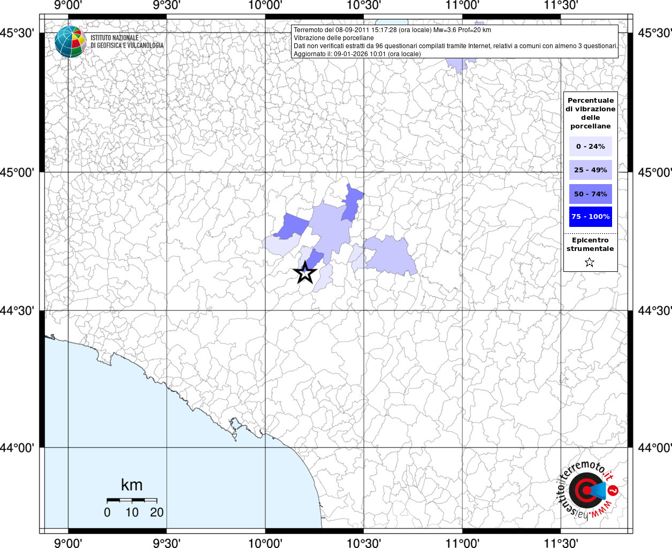Click the 'Dati non verificati' questionnaire line
Image resolution: width=672 pixels, height=548 pixels.
[456, 46]
